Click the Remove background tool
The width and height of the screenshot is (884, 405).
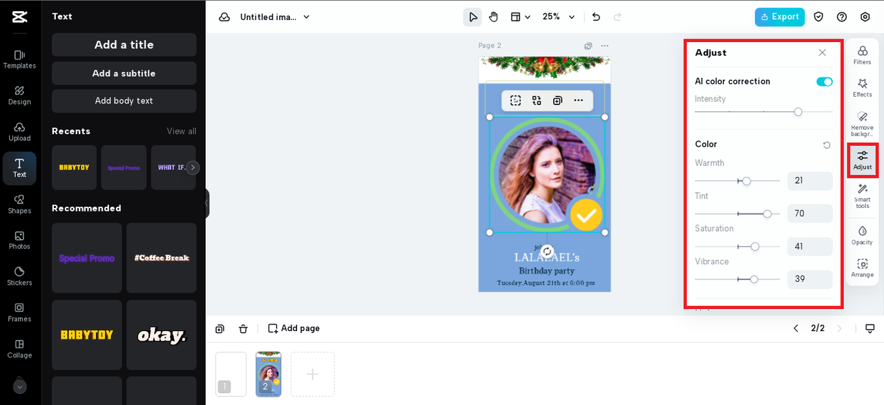point(862,124)
